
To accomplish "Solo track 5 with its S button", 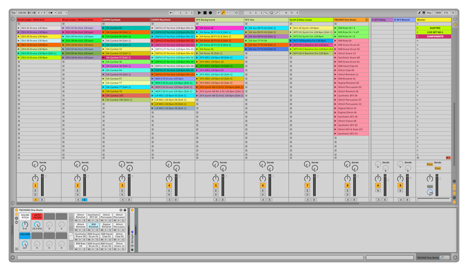I will (x=216, y=191).
